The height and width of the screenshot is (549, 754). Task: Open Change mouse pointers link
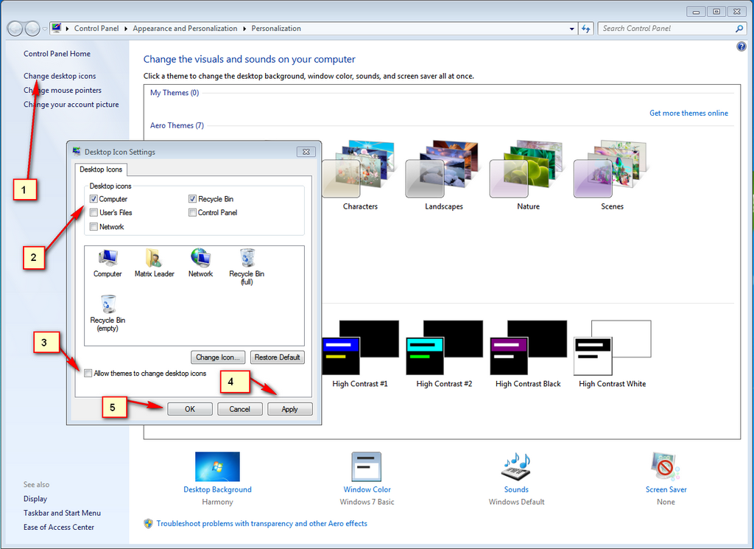point(63,91)
